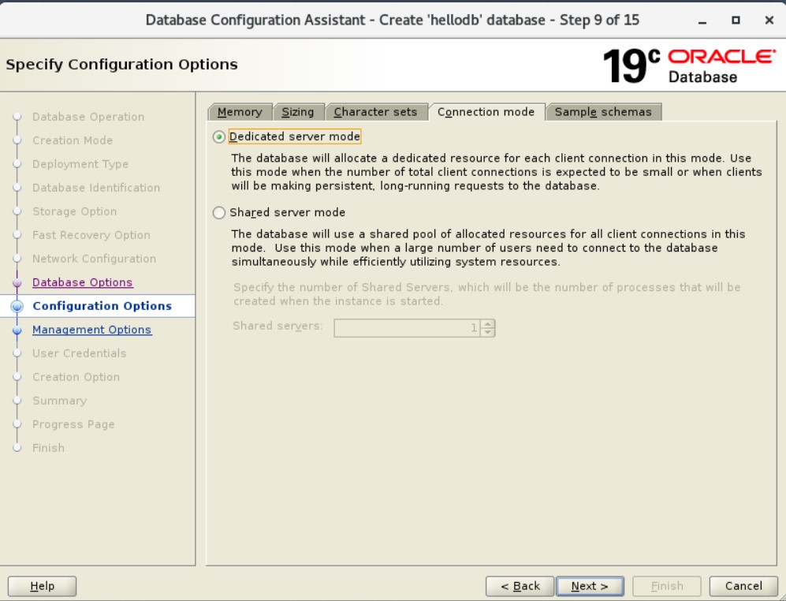Click the Specify Configuration Options heading
Image resolution: width=786 pixels, height=601 pixels.
[x=122, y=65]
